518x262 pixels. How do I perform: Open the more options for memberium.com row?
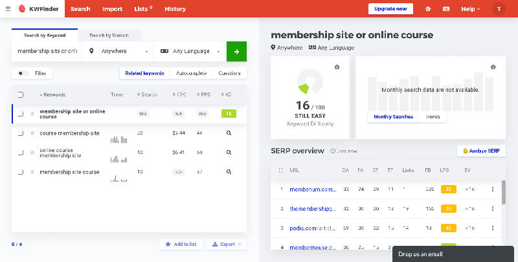[493, 190]
